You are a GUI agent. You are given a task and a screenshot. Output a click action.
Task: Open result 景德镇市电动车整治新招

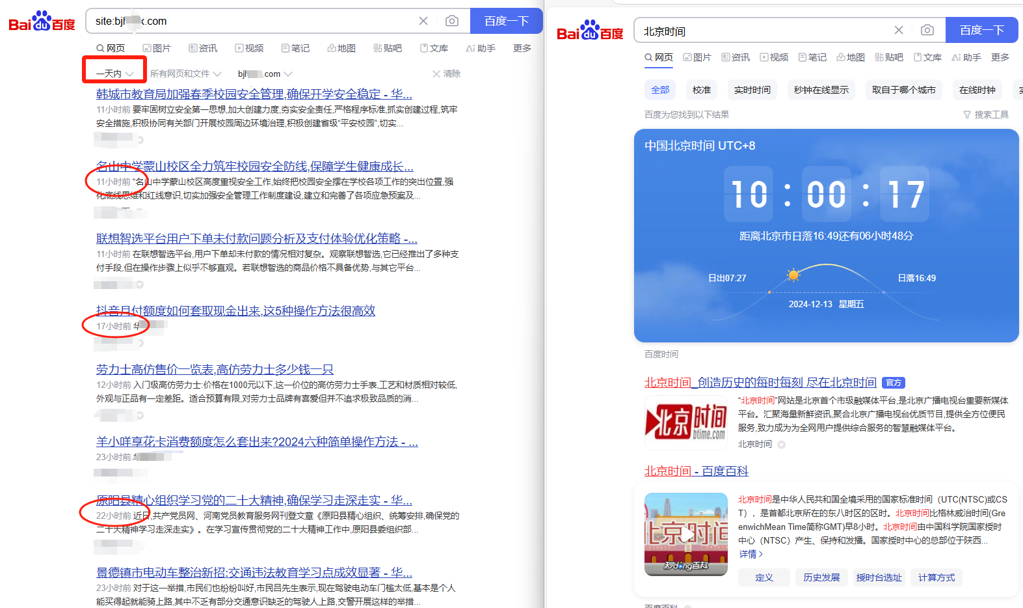coord(254,572)
